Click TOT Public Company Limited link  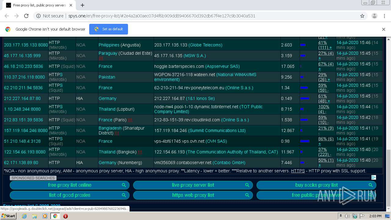[208, 109]
